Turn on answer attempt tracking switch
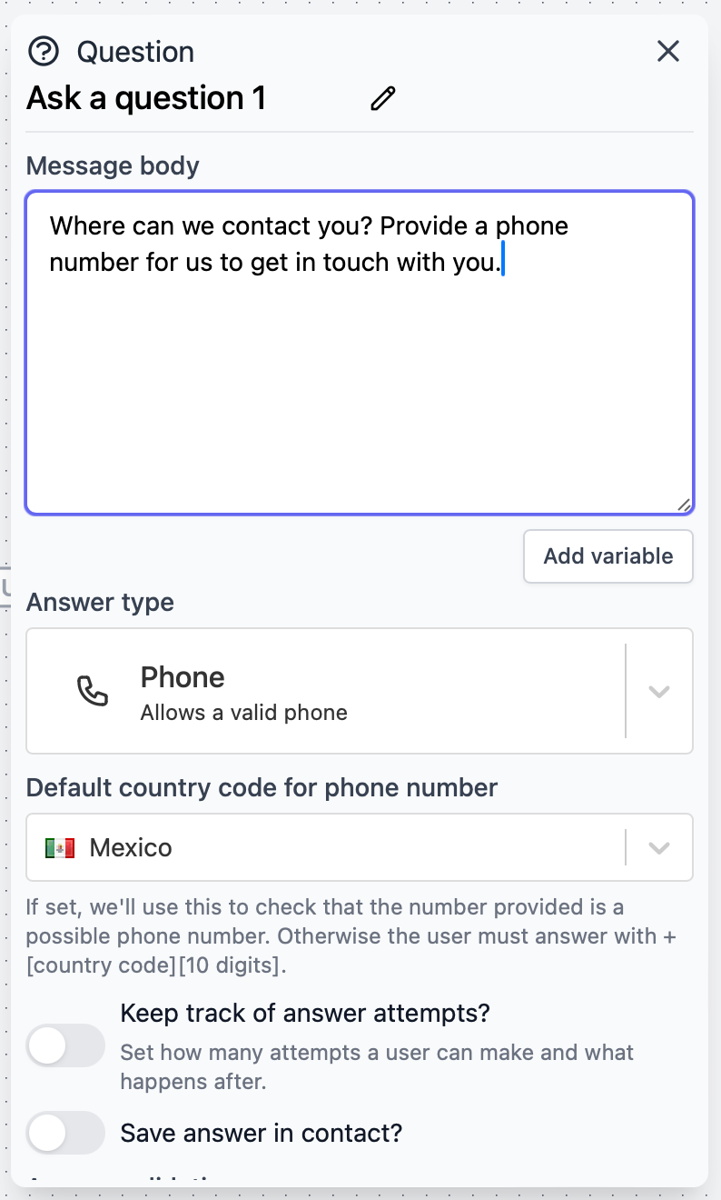The image size is (721, 1200). [65, 1045]
